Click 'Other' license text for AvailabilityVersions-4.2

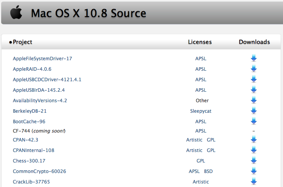(202, 100)
